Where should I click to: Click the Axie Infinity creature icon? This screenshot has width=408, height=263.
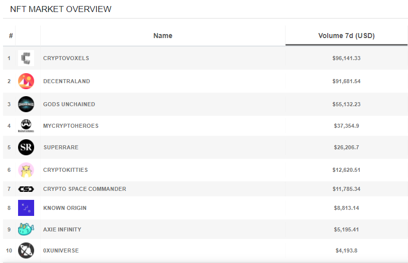click(x=26, y=229)
